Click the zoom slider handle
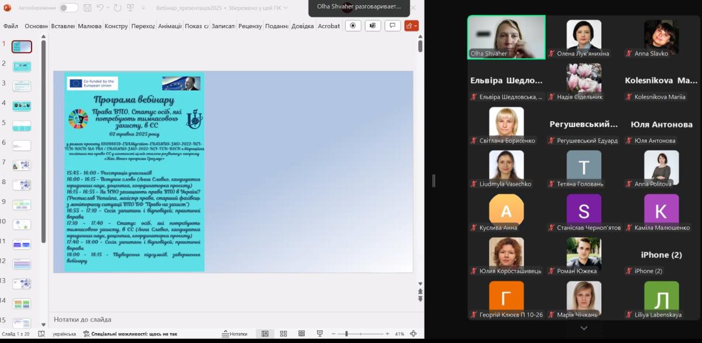This screenshot has height=343, width=702. (346, 334)
